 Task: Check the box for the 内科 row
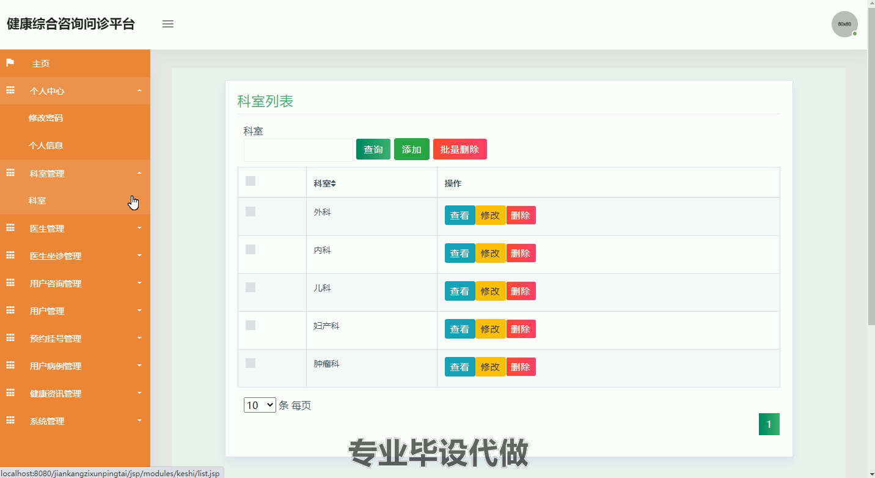(251, 249)
